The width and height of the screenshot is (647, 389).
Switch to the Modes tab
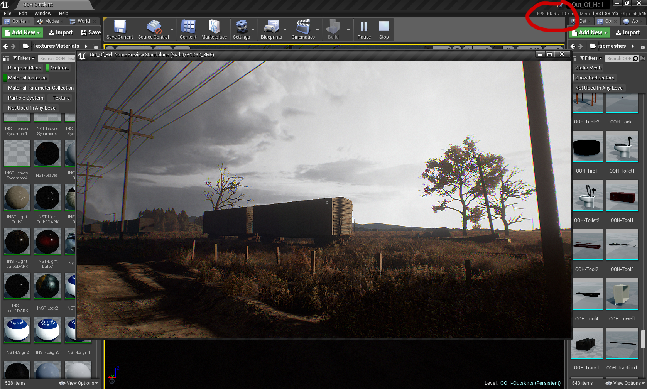coord(49,21)
